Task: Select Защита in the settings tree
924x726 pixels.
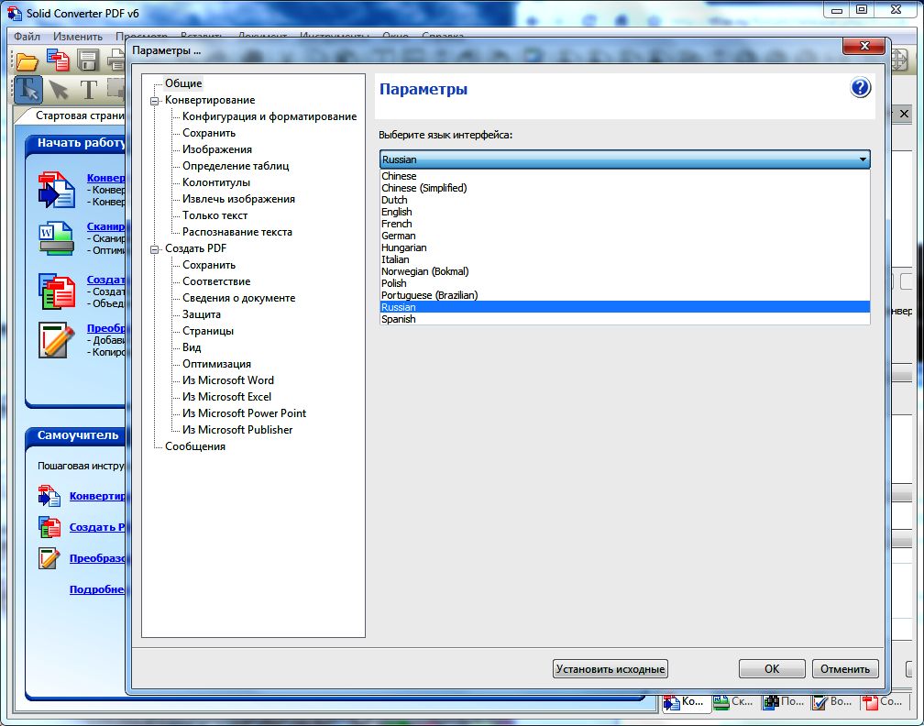Action: click(x=201, y=314)
